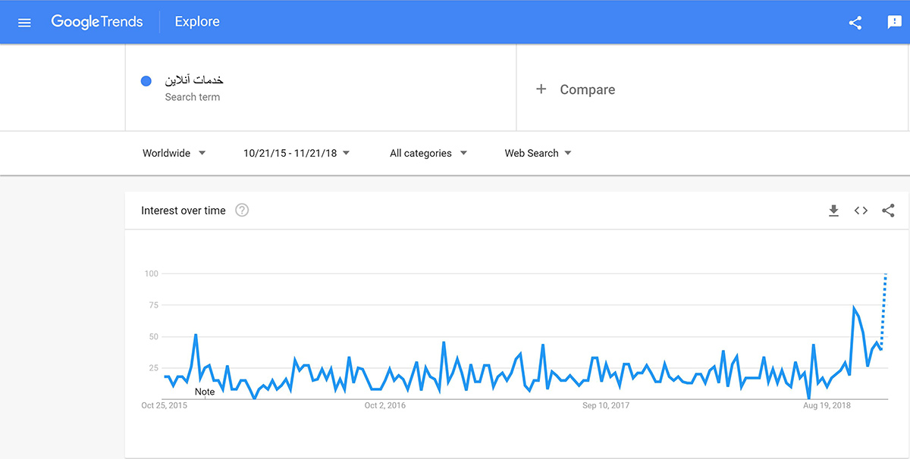The width and height of the screenshot is (910, 459).
Task: Expand the All categories dropdown
Action: pyautogui.click(x=428, y=153)
